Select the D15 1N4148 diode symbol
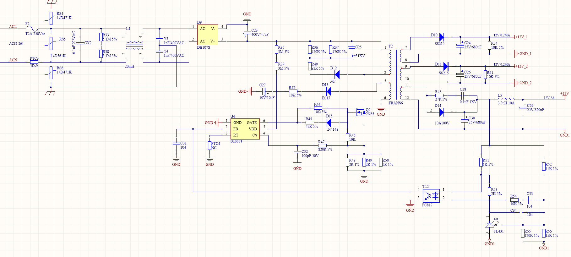 (x=329, y=123)
